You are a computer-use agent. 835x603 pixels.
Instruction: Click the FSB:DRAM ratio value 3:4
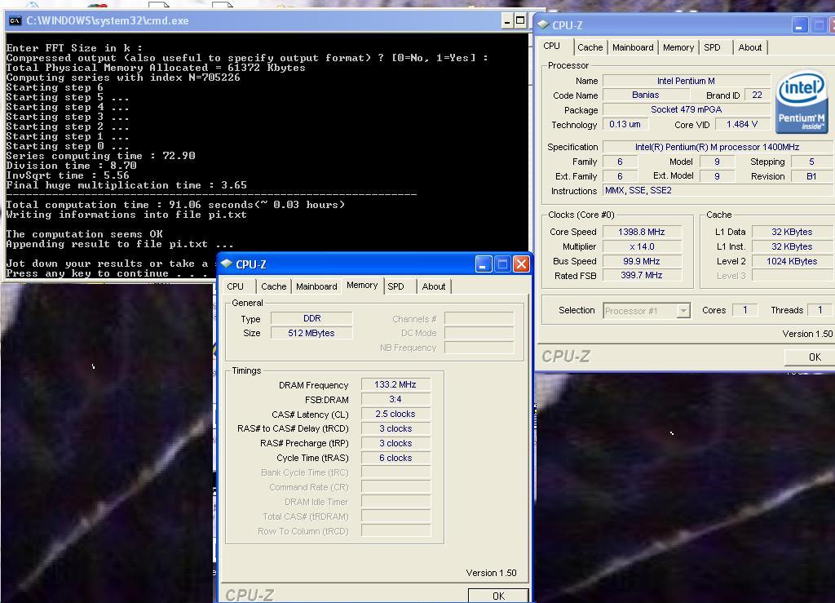pos(395,400)
